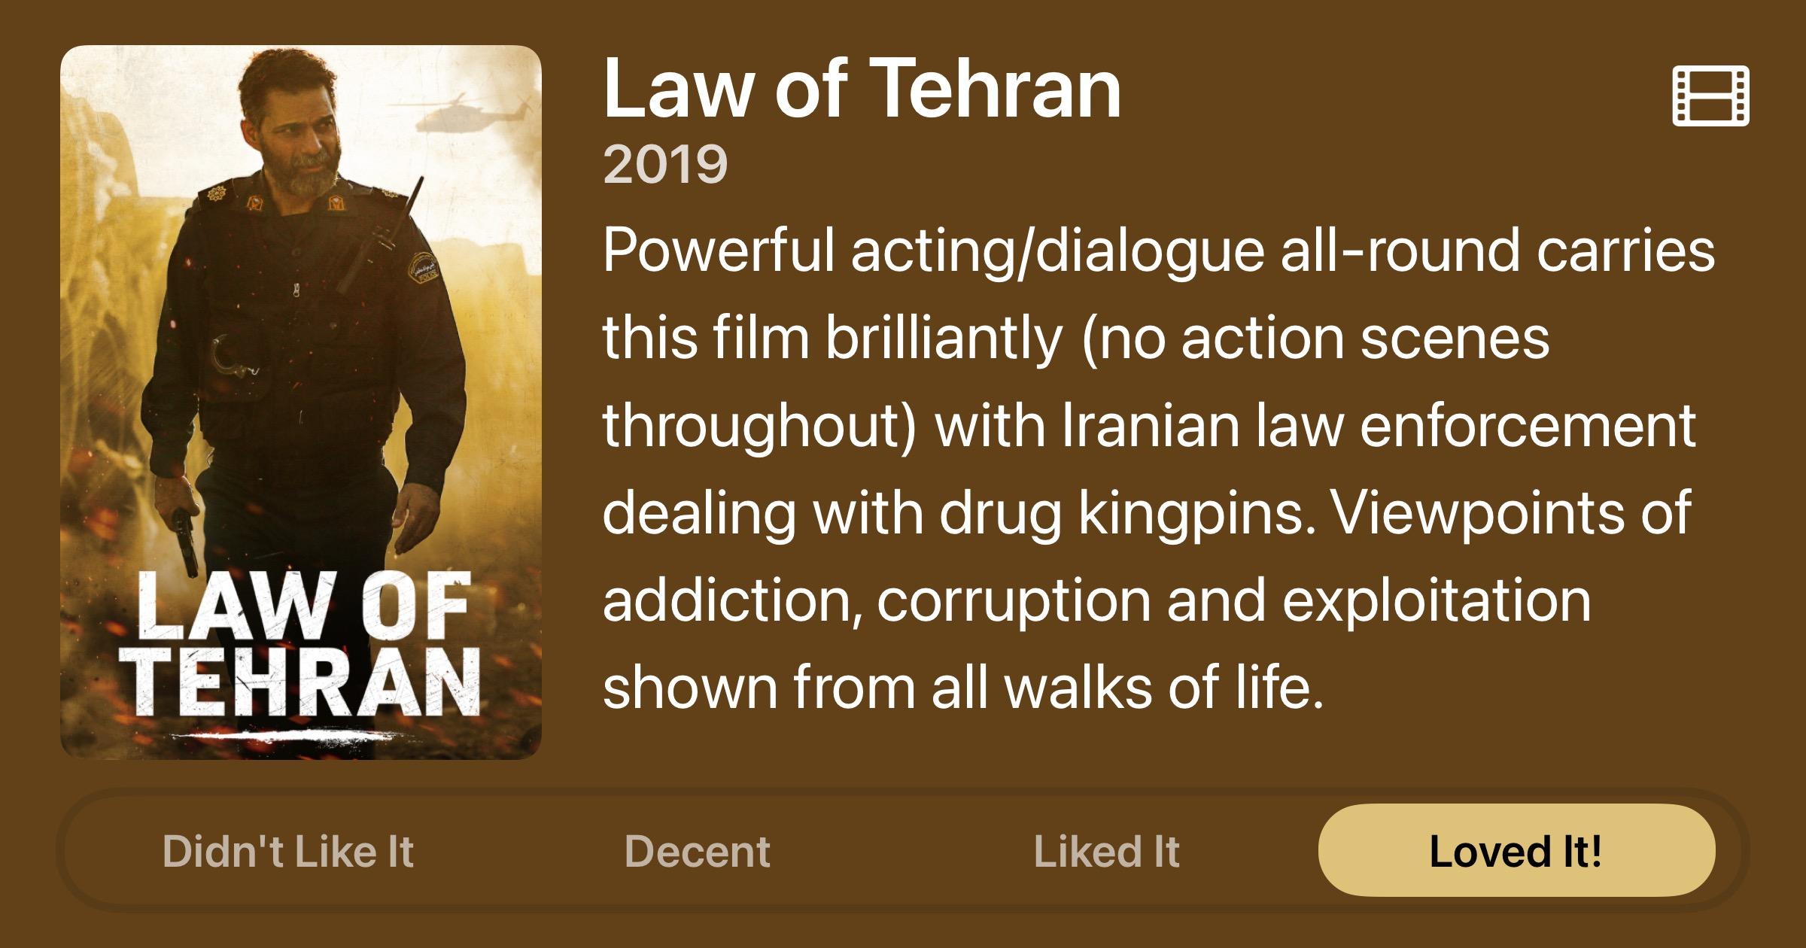Click the 2019 release year
The width and height of the screenshot is (1806, 948).
pyautogui.click(x=665, y=164)
